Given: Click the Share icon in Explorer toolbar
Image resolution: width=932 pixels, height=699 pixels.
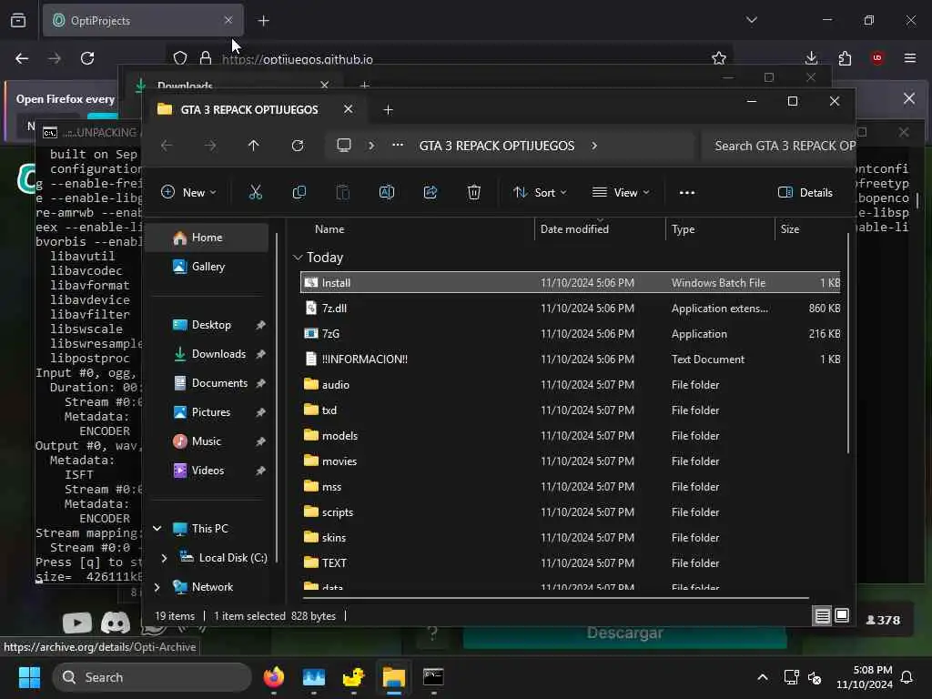Looking at the screenshot, I should point(431,193).
